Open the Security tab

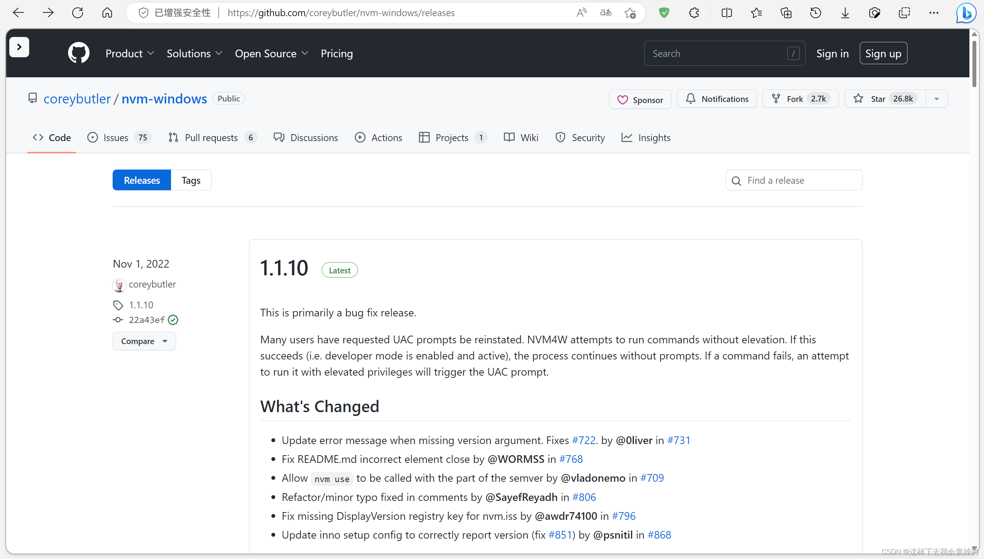tap(580, 137)
